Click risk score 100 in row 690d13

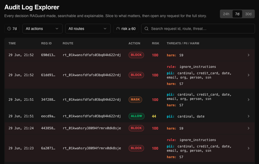coord(155,55)
